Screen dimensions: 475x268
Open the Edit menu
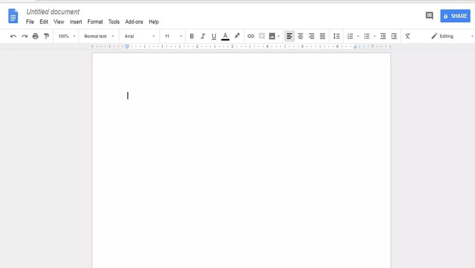(x=44, y=22)
